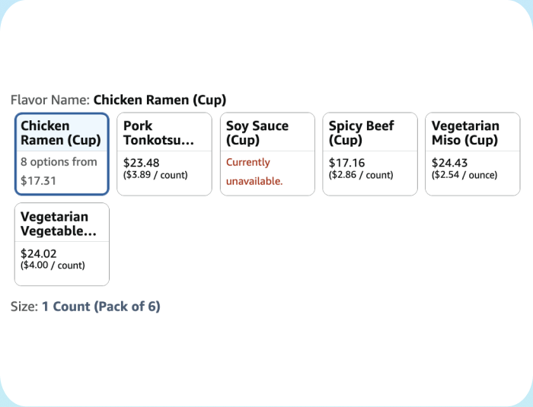Image resolution: width=533 pixels, height=407 pixels.
Task: Select the Chicken Ramen (Cup) flavor option
Action: [x=62, y=154]
